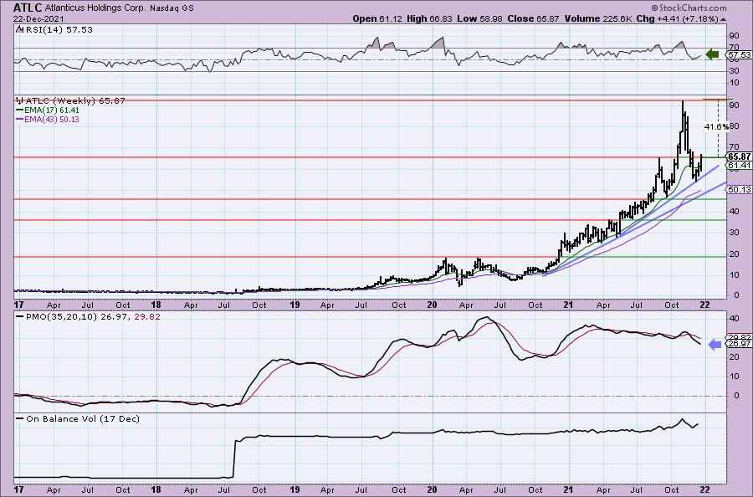753x497 pixels.
Task: Click the Open 61.12 value
Action: [x=377, y=18]
